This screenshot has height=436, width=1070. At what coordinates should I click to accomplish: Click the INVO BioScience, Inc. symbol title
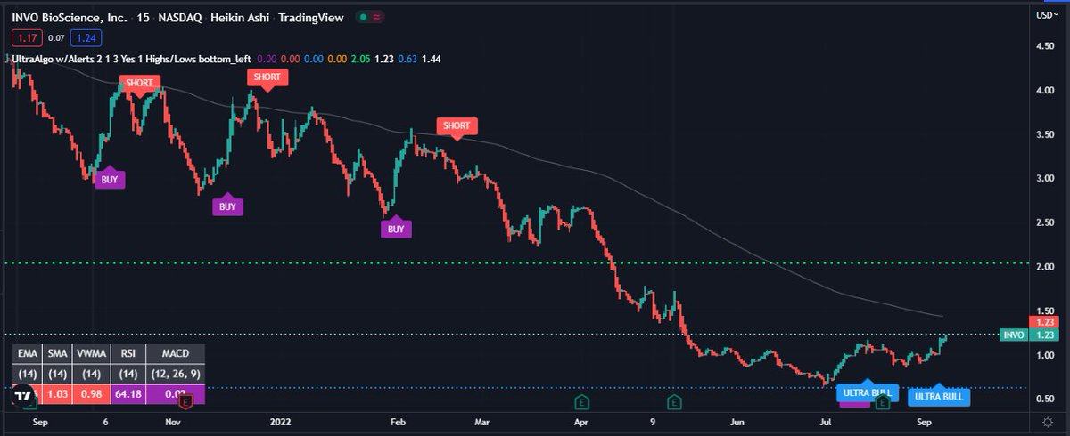point(69,17)
